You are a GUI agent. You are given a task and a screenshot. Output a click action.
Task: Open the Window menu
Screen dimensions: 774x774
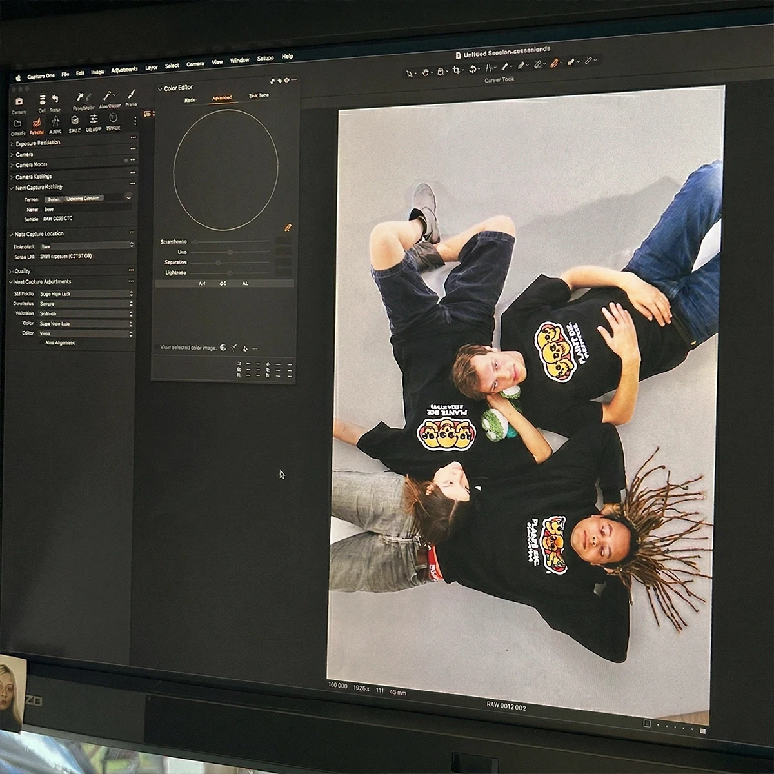click(x=240, y=61)
